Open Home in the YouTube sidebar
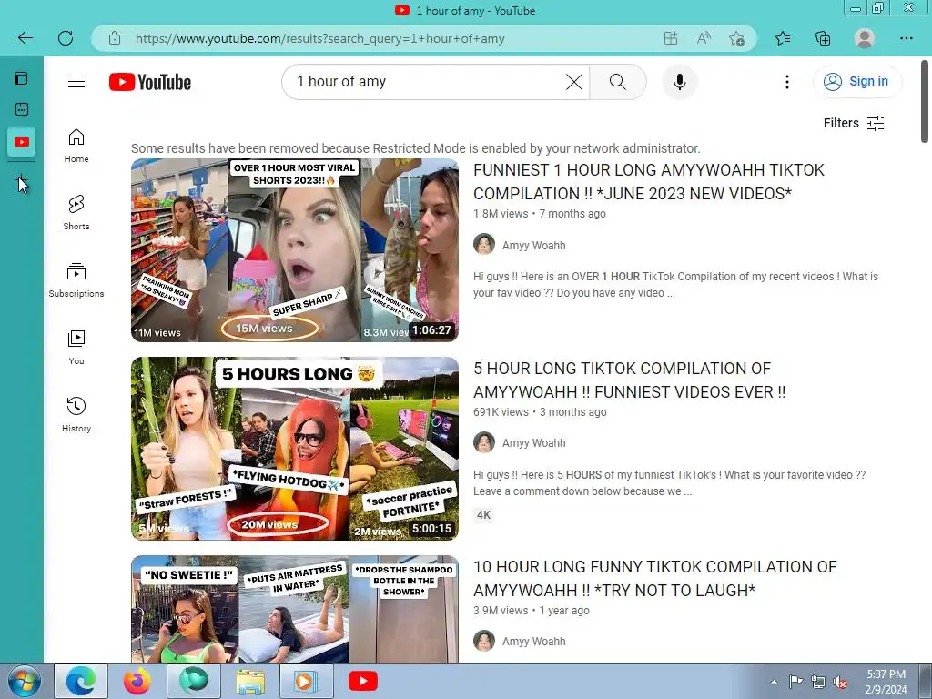The height and width of the screenshot is (699, 932). click(x=76, y=146)
